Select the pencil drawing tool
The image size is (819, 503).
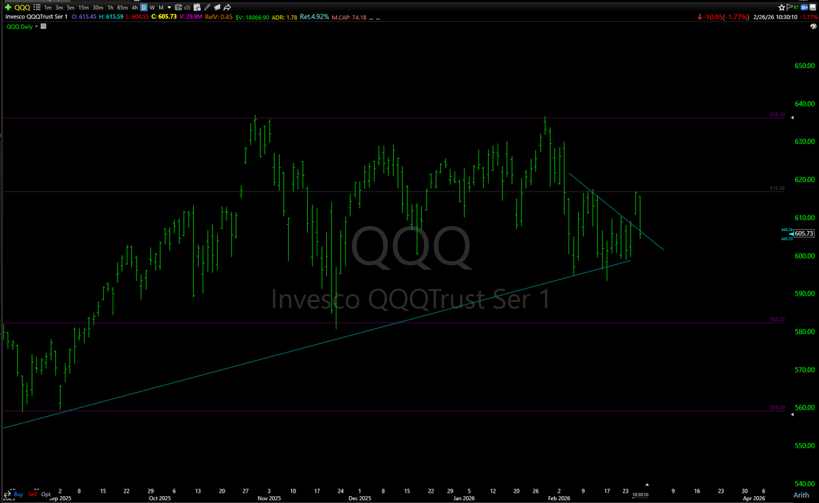207,7
